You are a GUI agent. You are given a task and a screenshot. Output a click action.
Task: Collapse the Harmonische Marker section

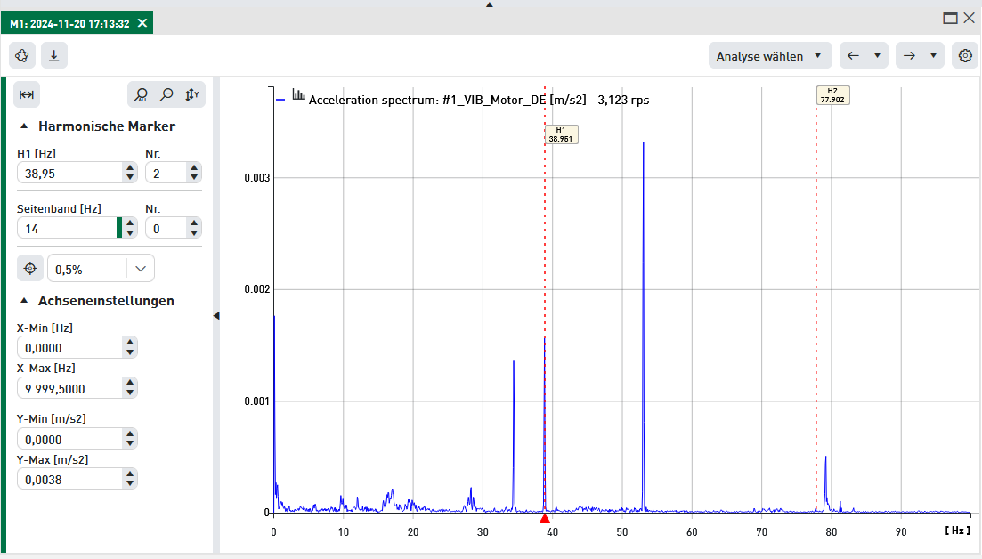[x=24, y=126]
